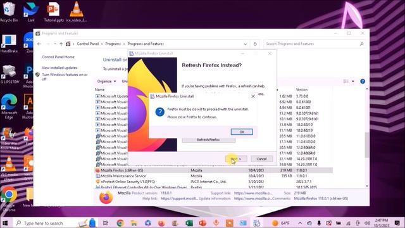Screen dimensions: 405x228
Task: Open the Update information mozilla URL
Action: pyautogui.click(x=253, y=198)
